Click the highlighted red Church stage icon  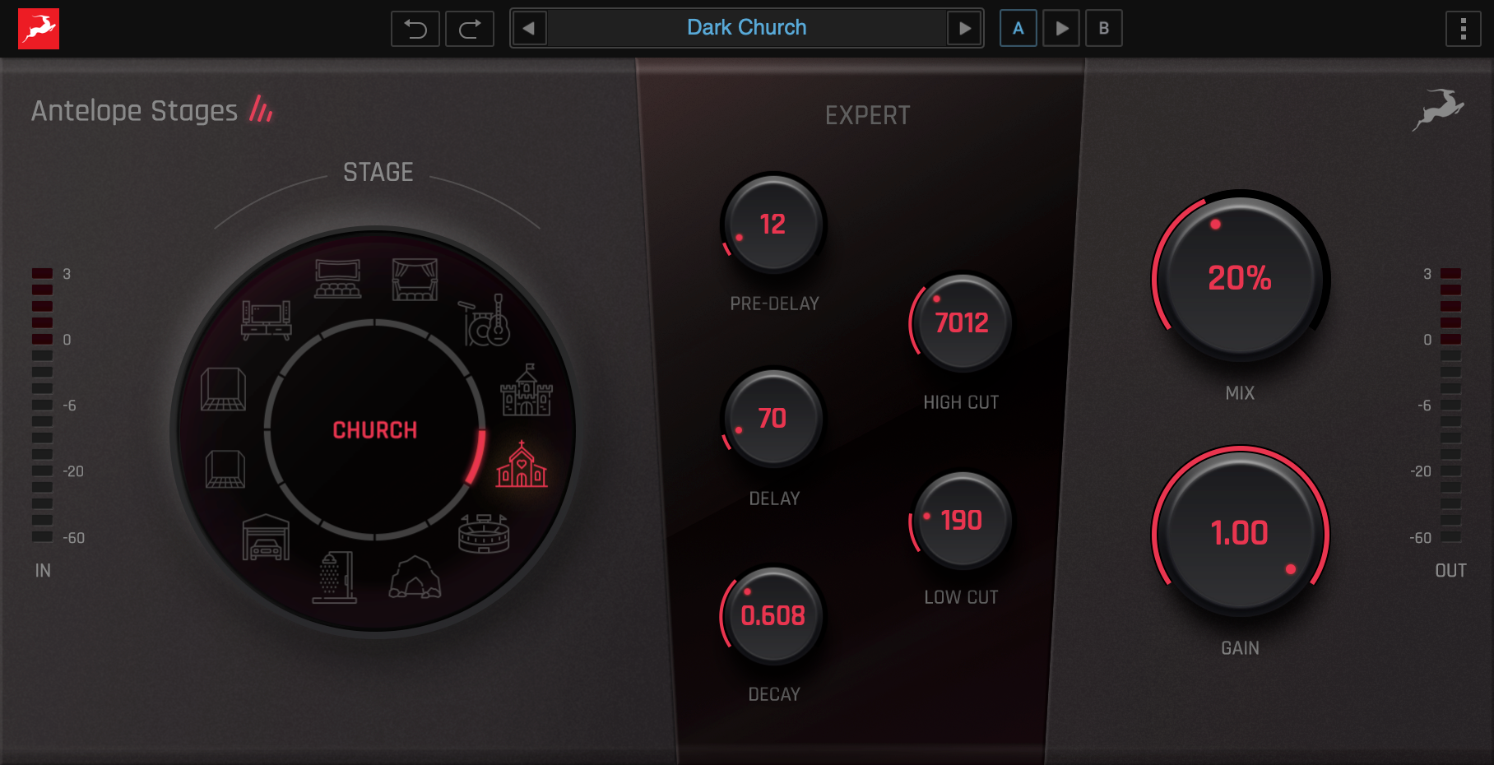tap(522, 466)
